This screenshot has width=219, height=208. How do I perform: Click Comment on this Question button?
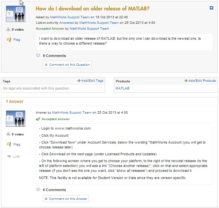[x=67, y=64]
